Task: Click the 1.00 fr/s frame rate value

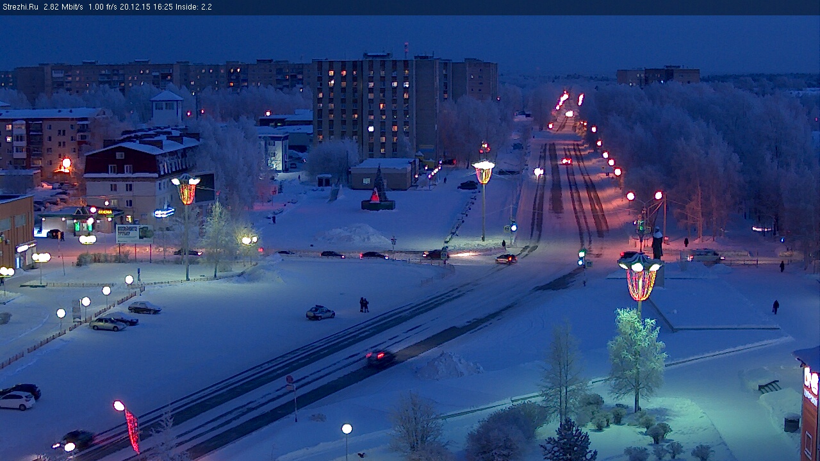Action: pos(103,7)
